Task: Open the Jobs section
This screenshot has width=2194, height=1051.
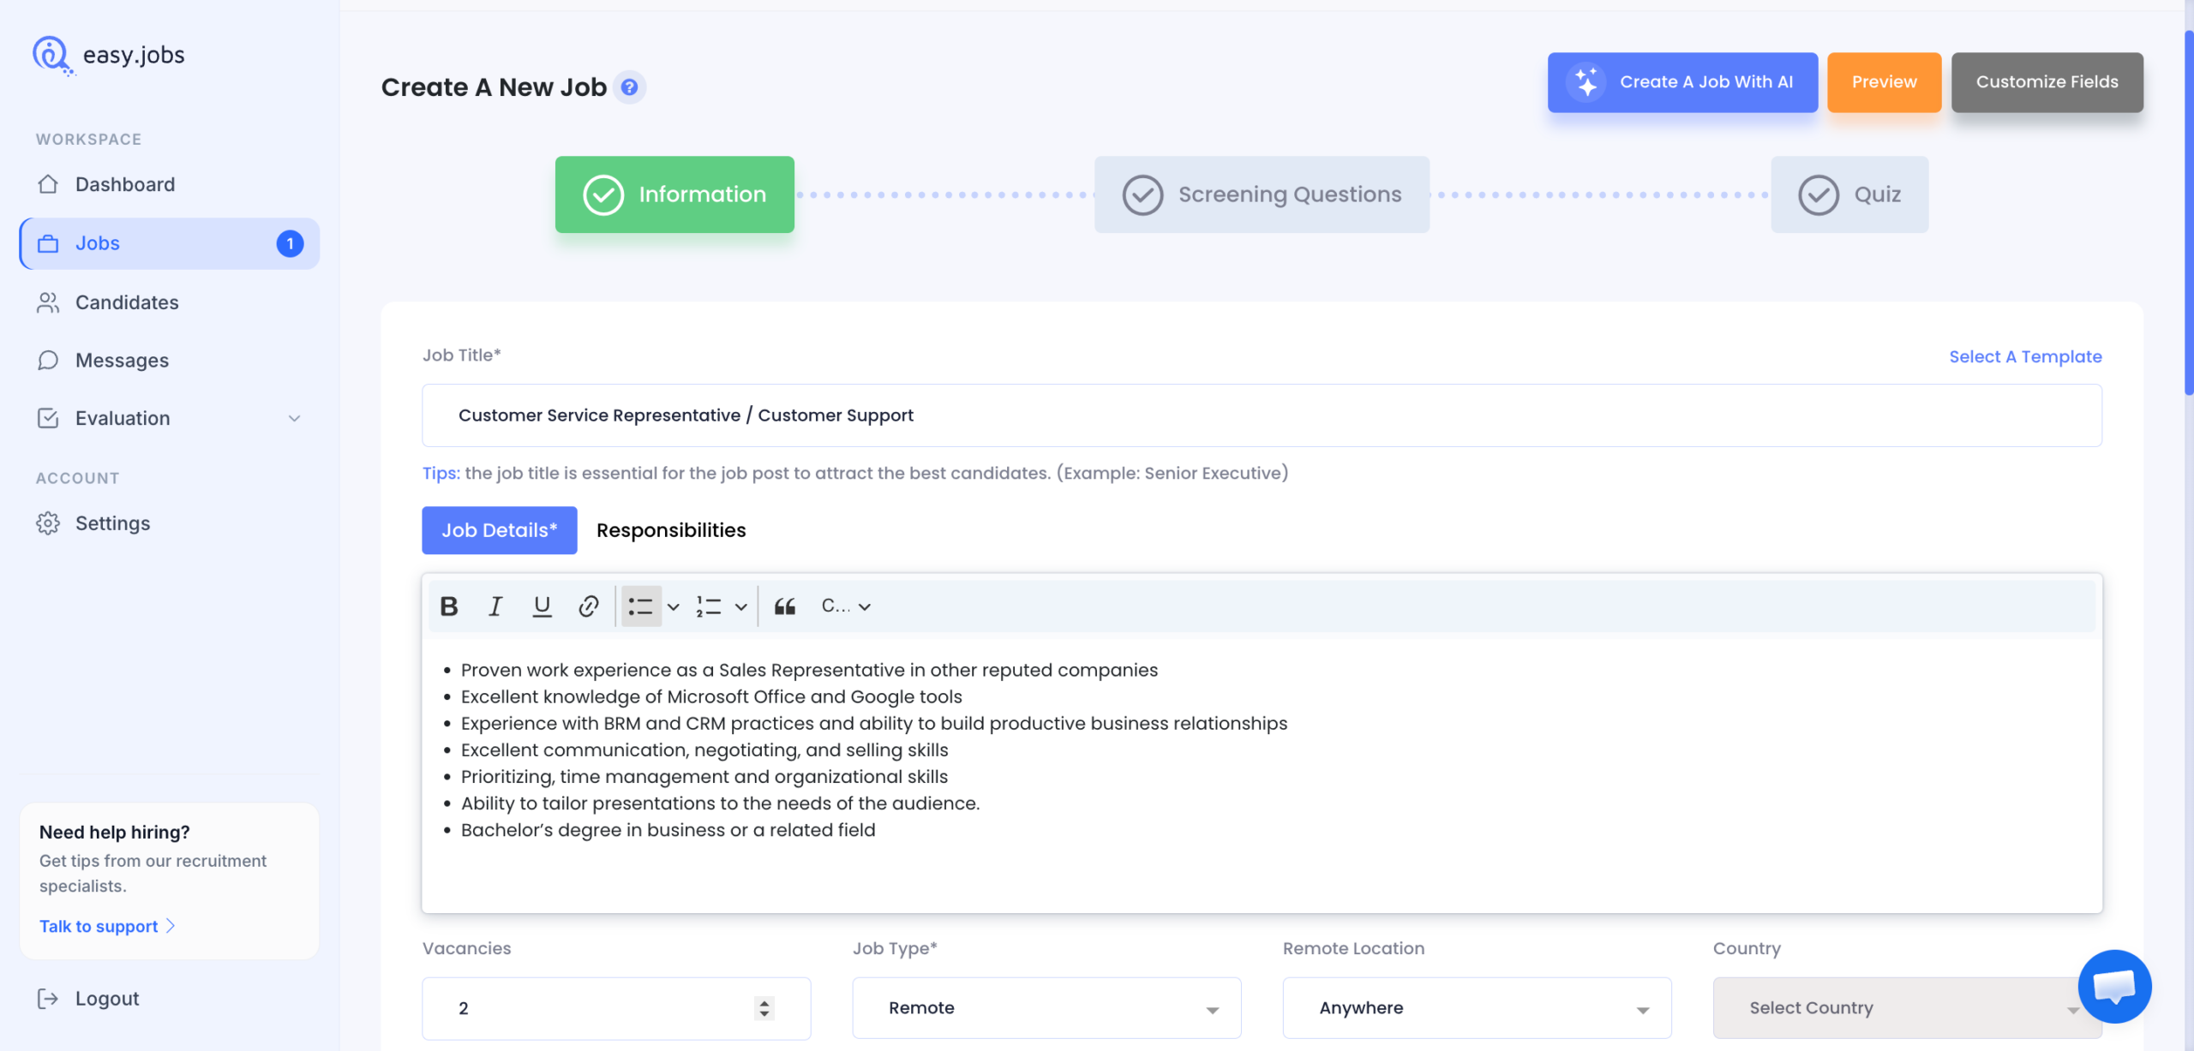Action: coord(170,243)
